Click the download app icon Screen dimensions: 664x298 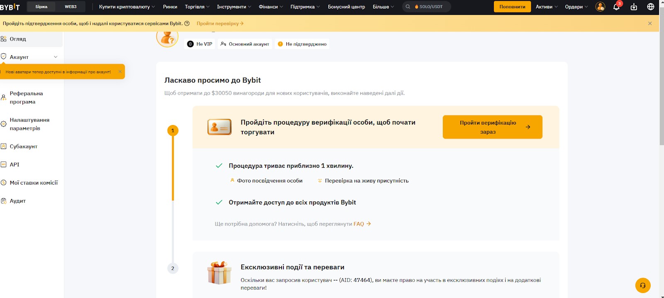click(x=634, y=7)
